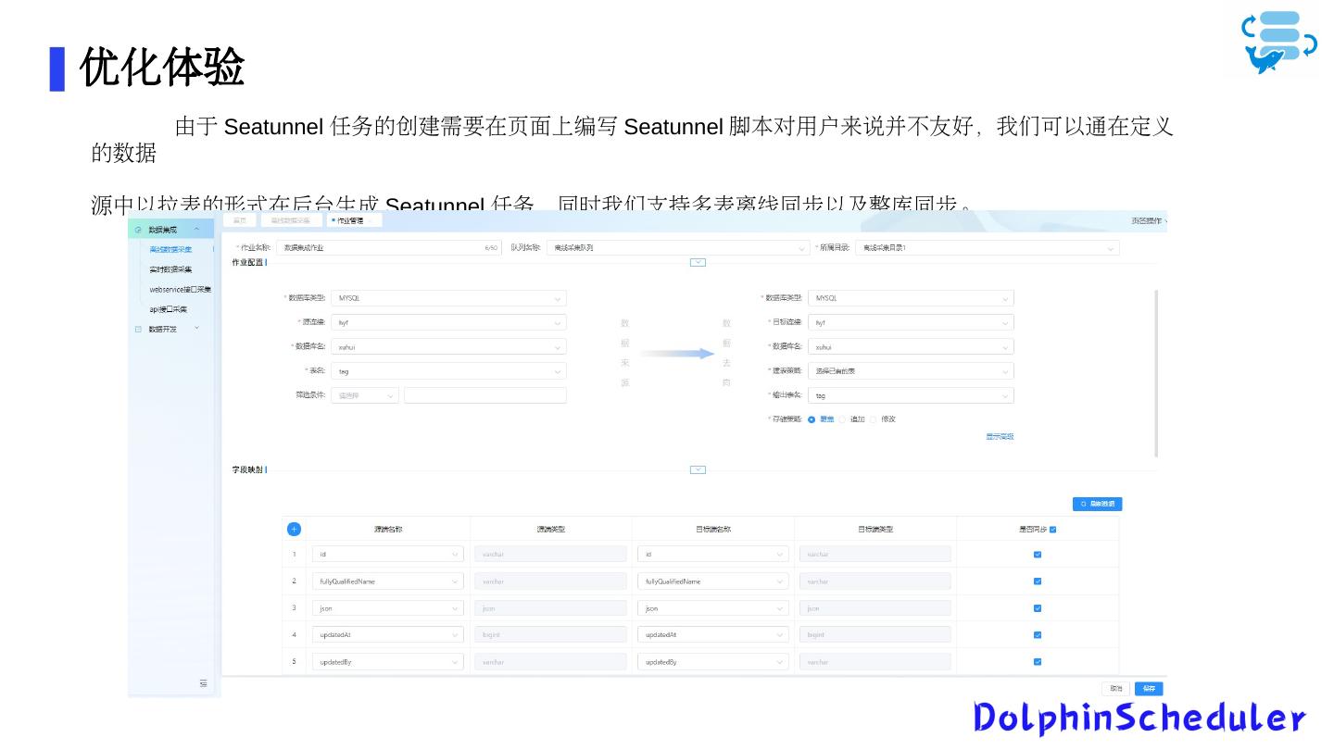Open api接口采集 in the sidebar
The image size is (1334, 750).
(x=169, y=309)
